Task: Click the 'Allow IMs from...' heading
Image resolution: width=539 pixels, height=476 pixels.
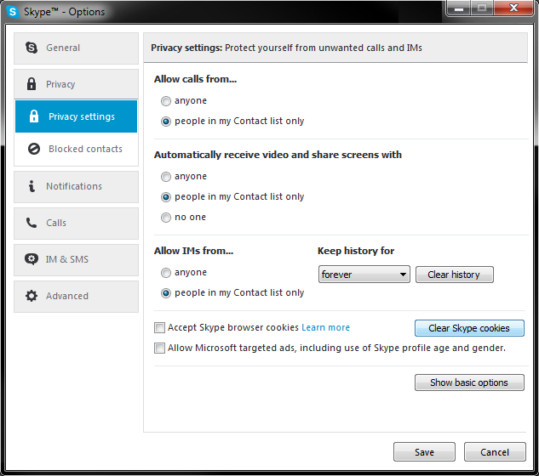Action: [193, 251]
